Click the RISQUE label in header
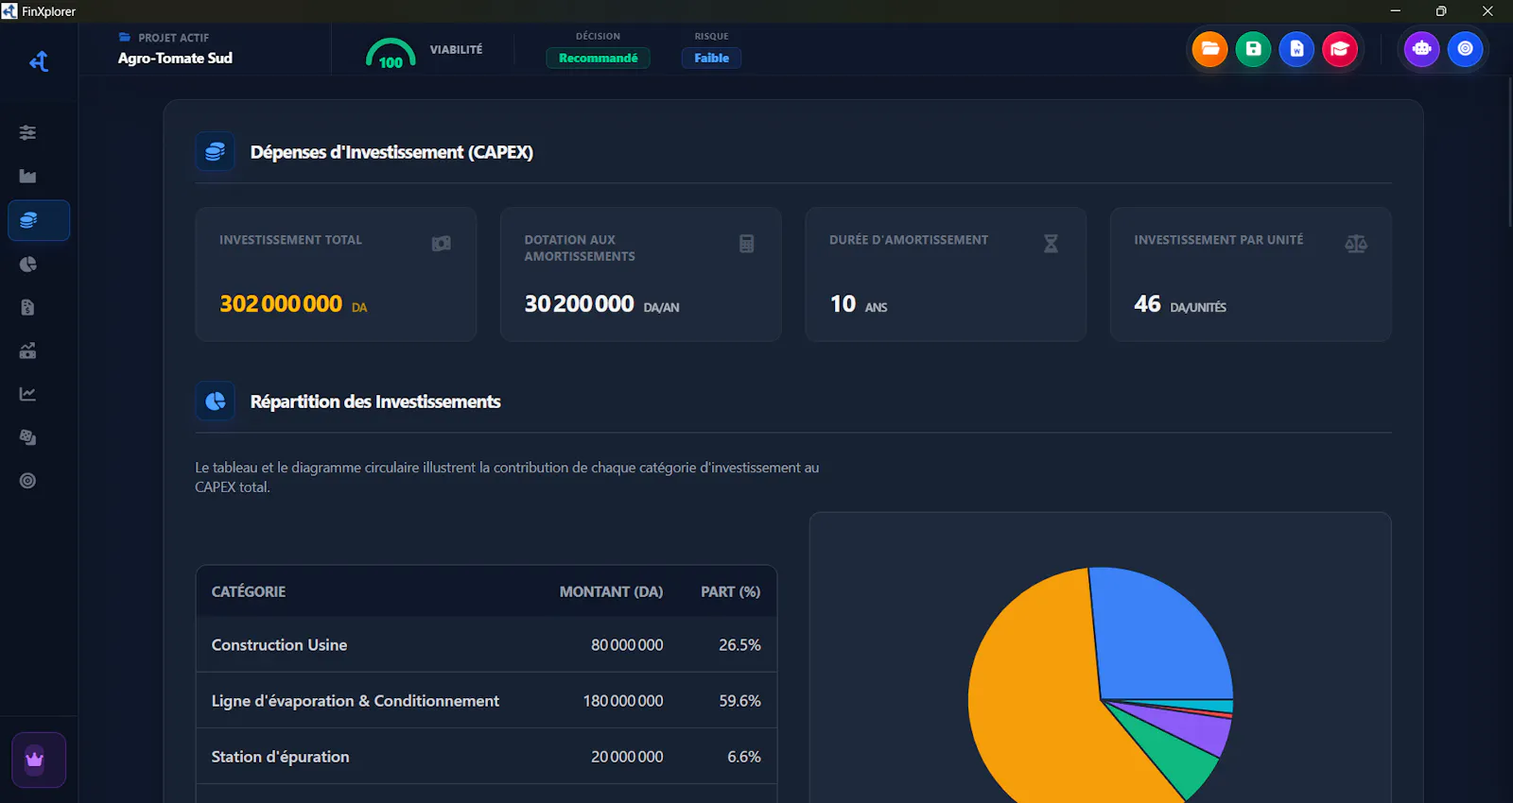 click(711, 36)
